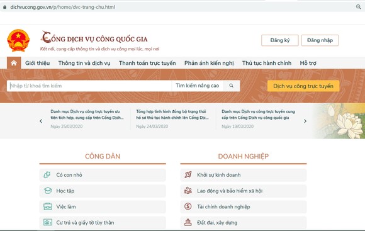Open news 'Tổng hợp tình hình đồng bộ trạng thái'

click(172, 115)
